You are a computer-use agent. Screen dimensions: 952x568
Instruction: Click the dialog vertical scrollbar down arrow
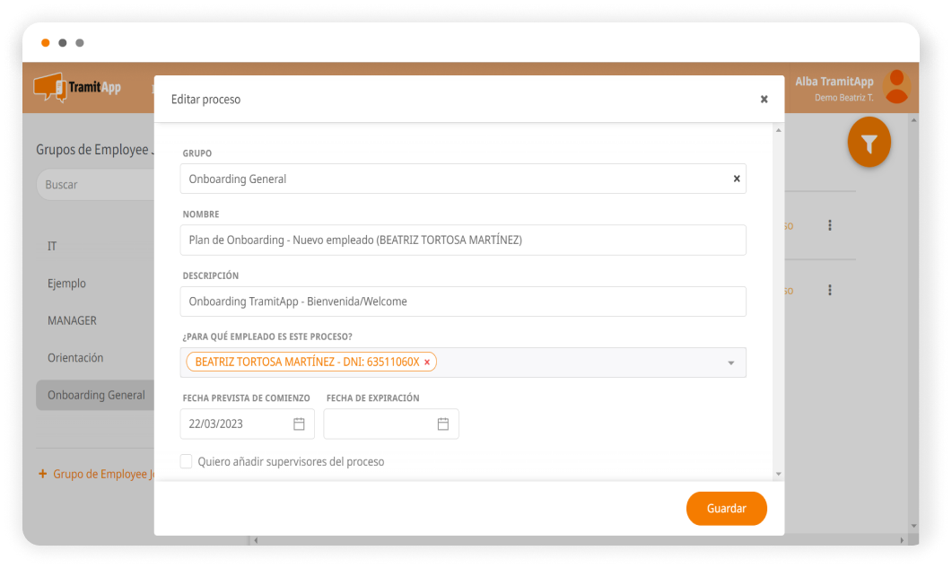pos(778,474)
